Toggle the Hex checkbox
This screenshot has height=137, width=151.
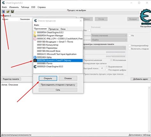point(89,31)
